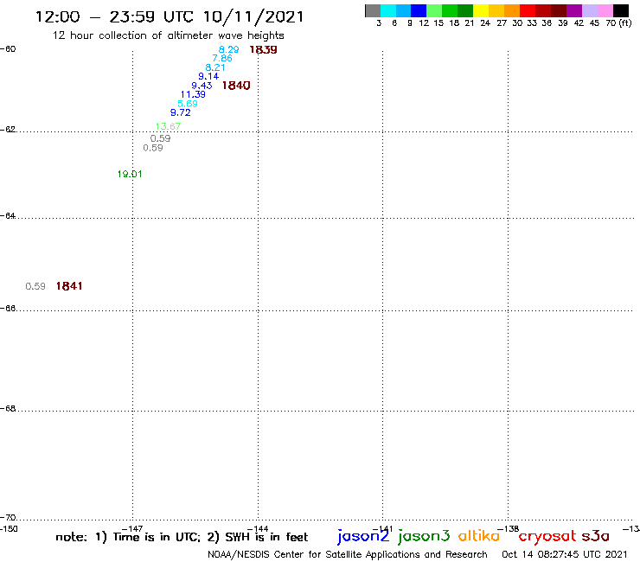This screenshot has height=562, width=640.
Task: Select the longitude label -150
Action: [9, 529]
